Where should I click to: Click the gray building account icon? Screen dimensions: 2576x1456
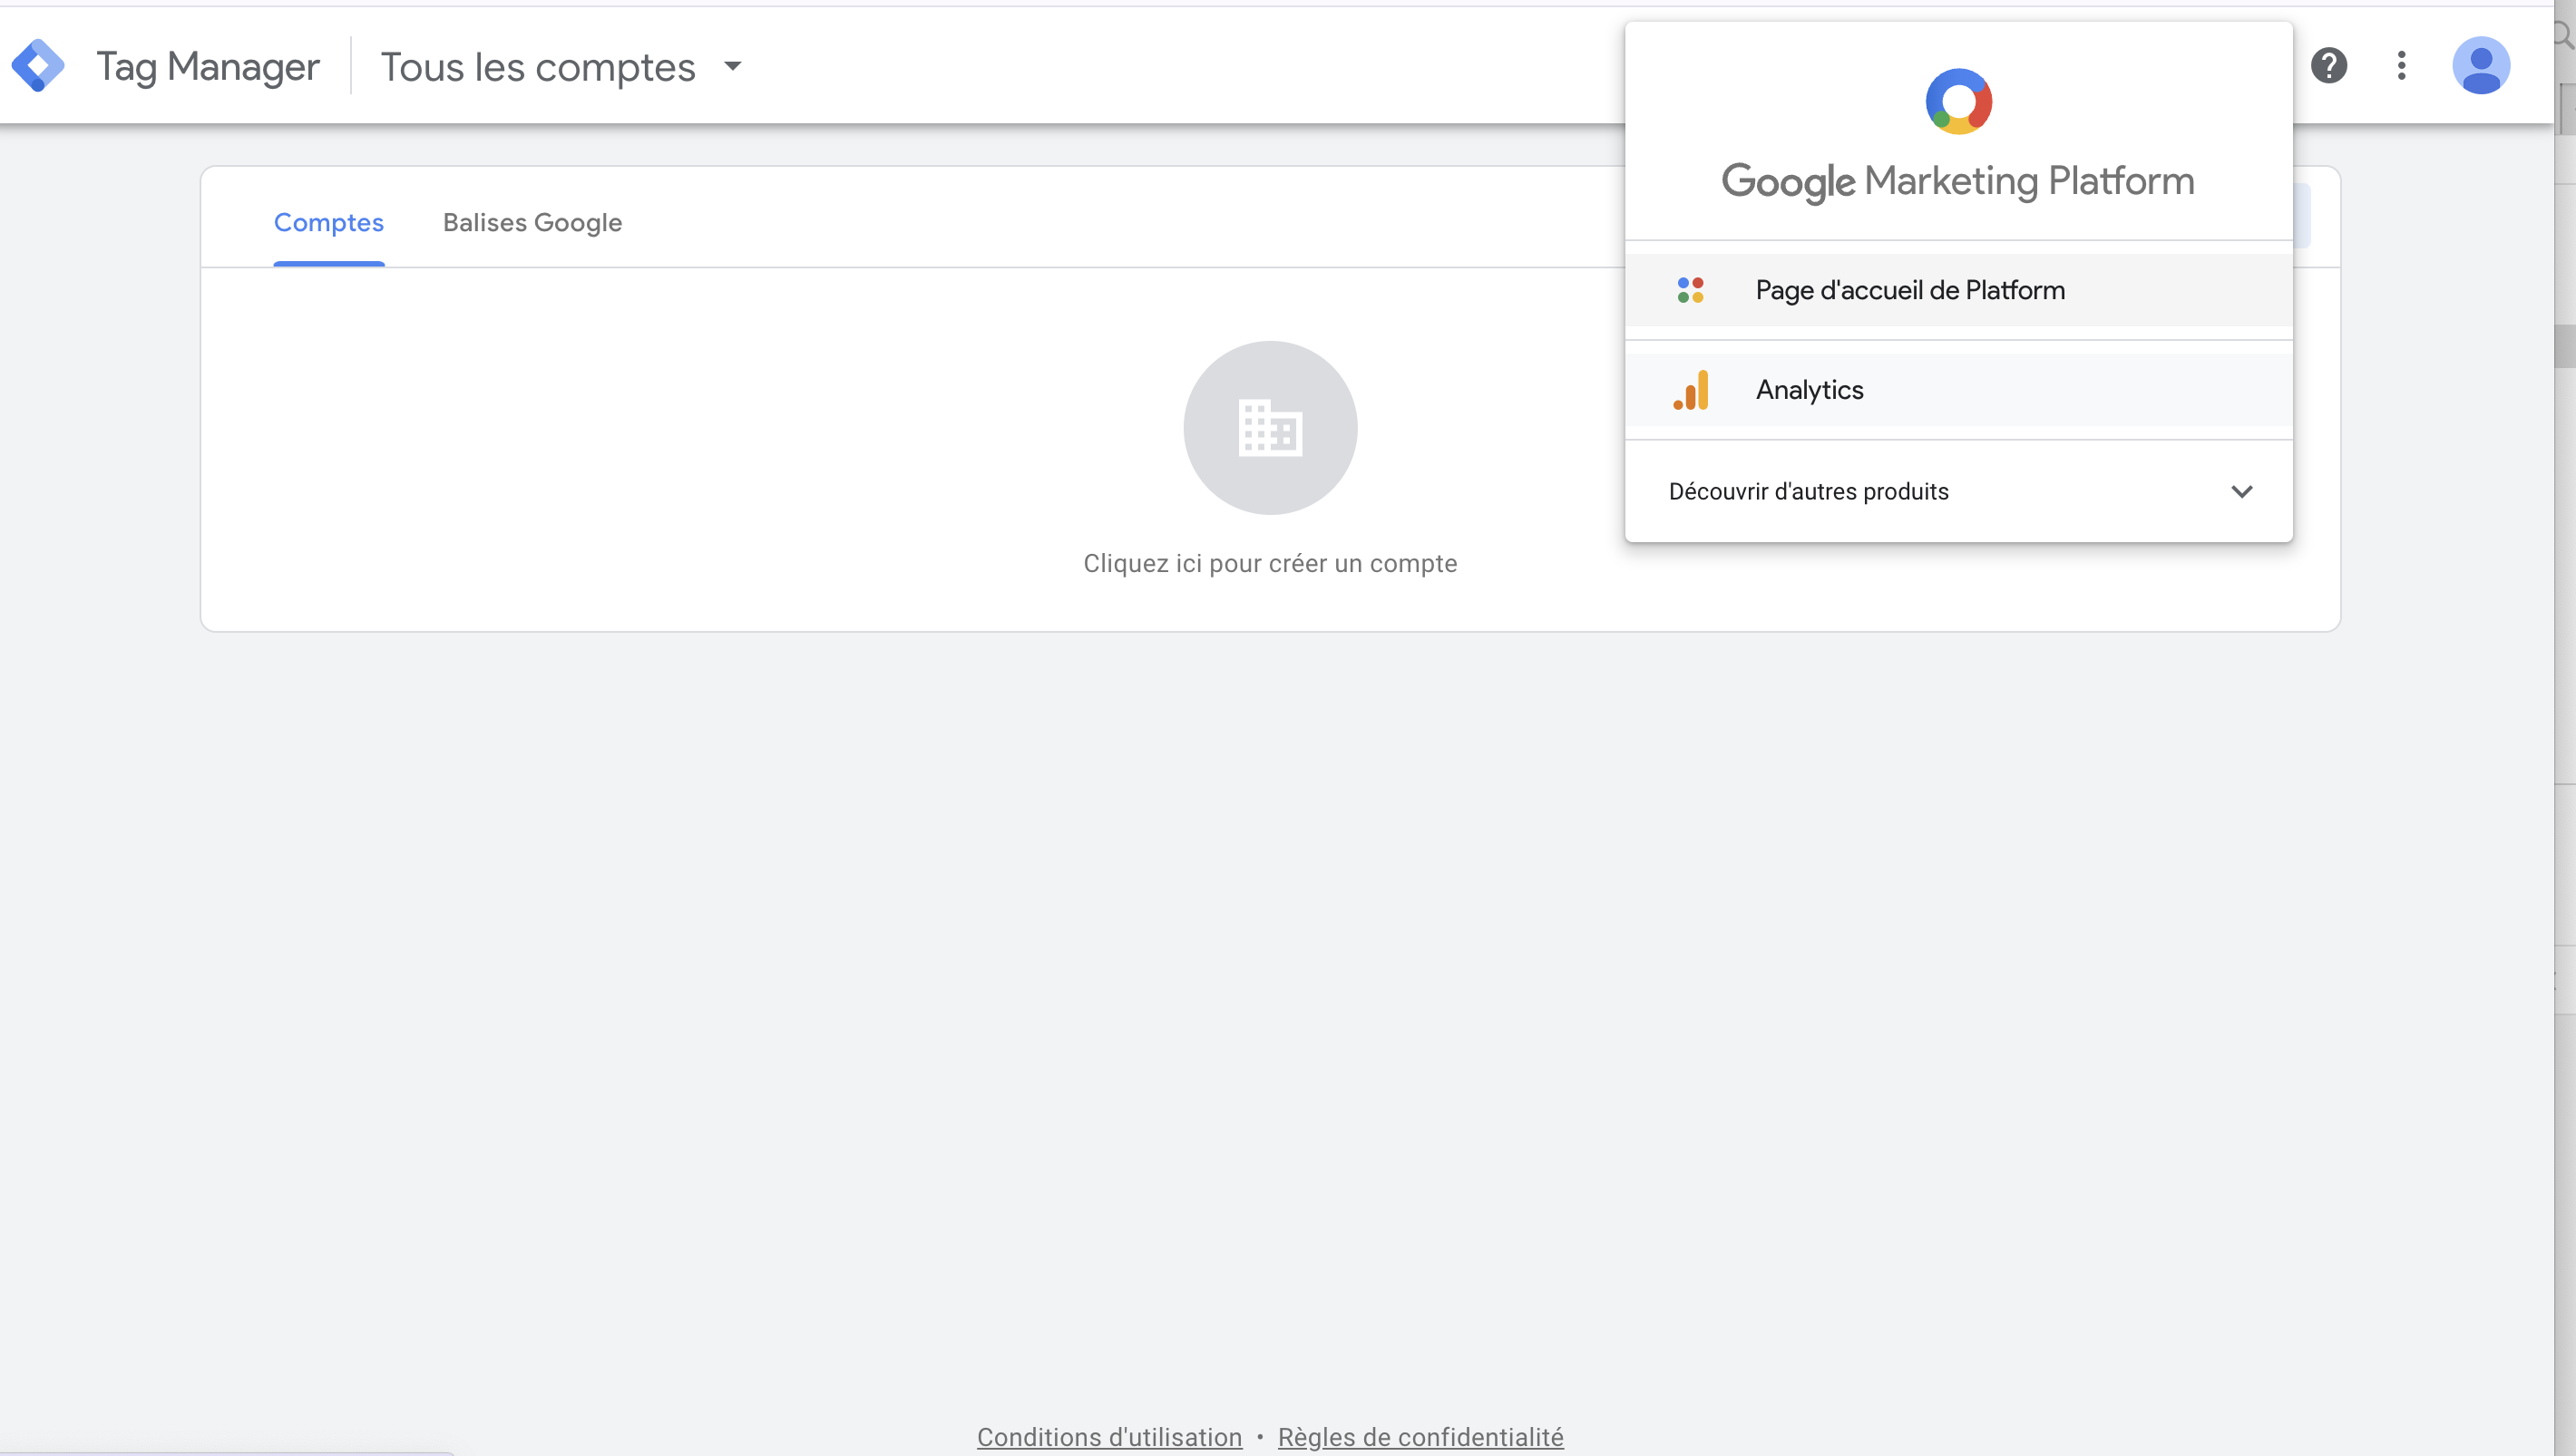click(1270, 428)
